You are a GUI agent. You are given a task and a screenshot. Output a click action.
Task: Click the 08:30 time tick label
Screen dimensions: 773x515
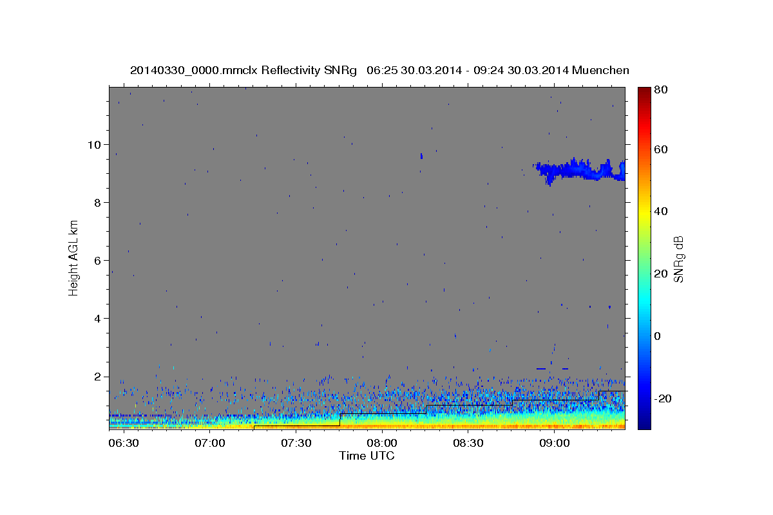tap(468, 443)
